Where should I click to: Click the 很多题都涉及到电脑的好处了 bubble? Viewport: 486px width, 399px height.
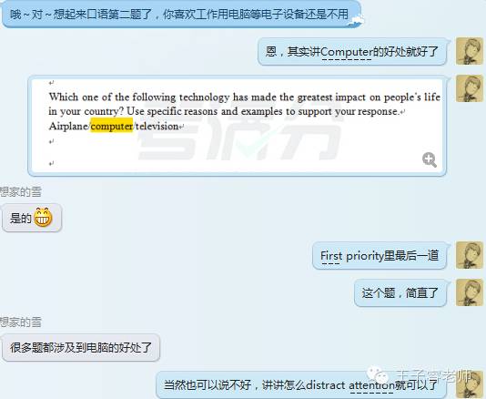81,347
